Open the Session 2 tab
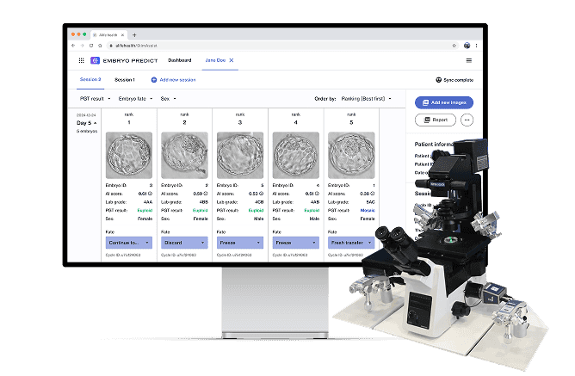 click(x=90, y=79)
